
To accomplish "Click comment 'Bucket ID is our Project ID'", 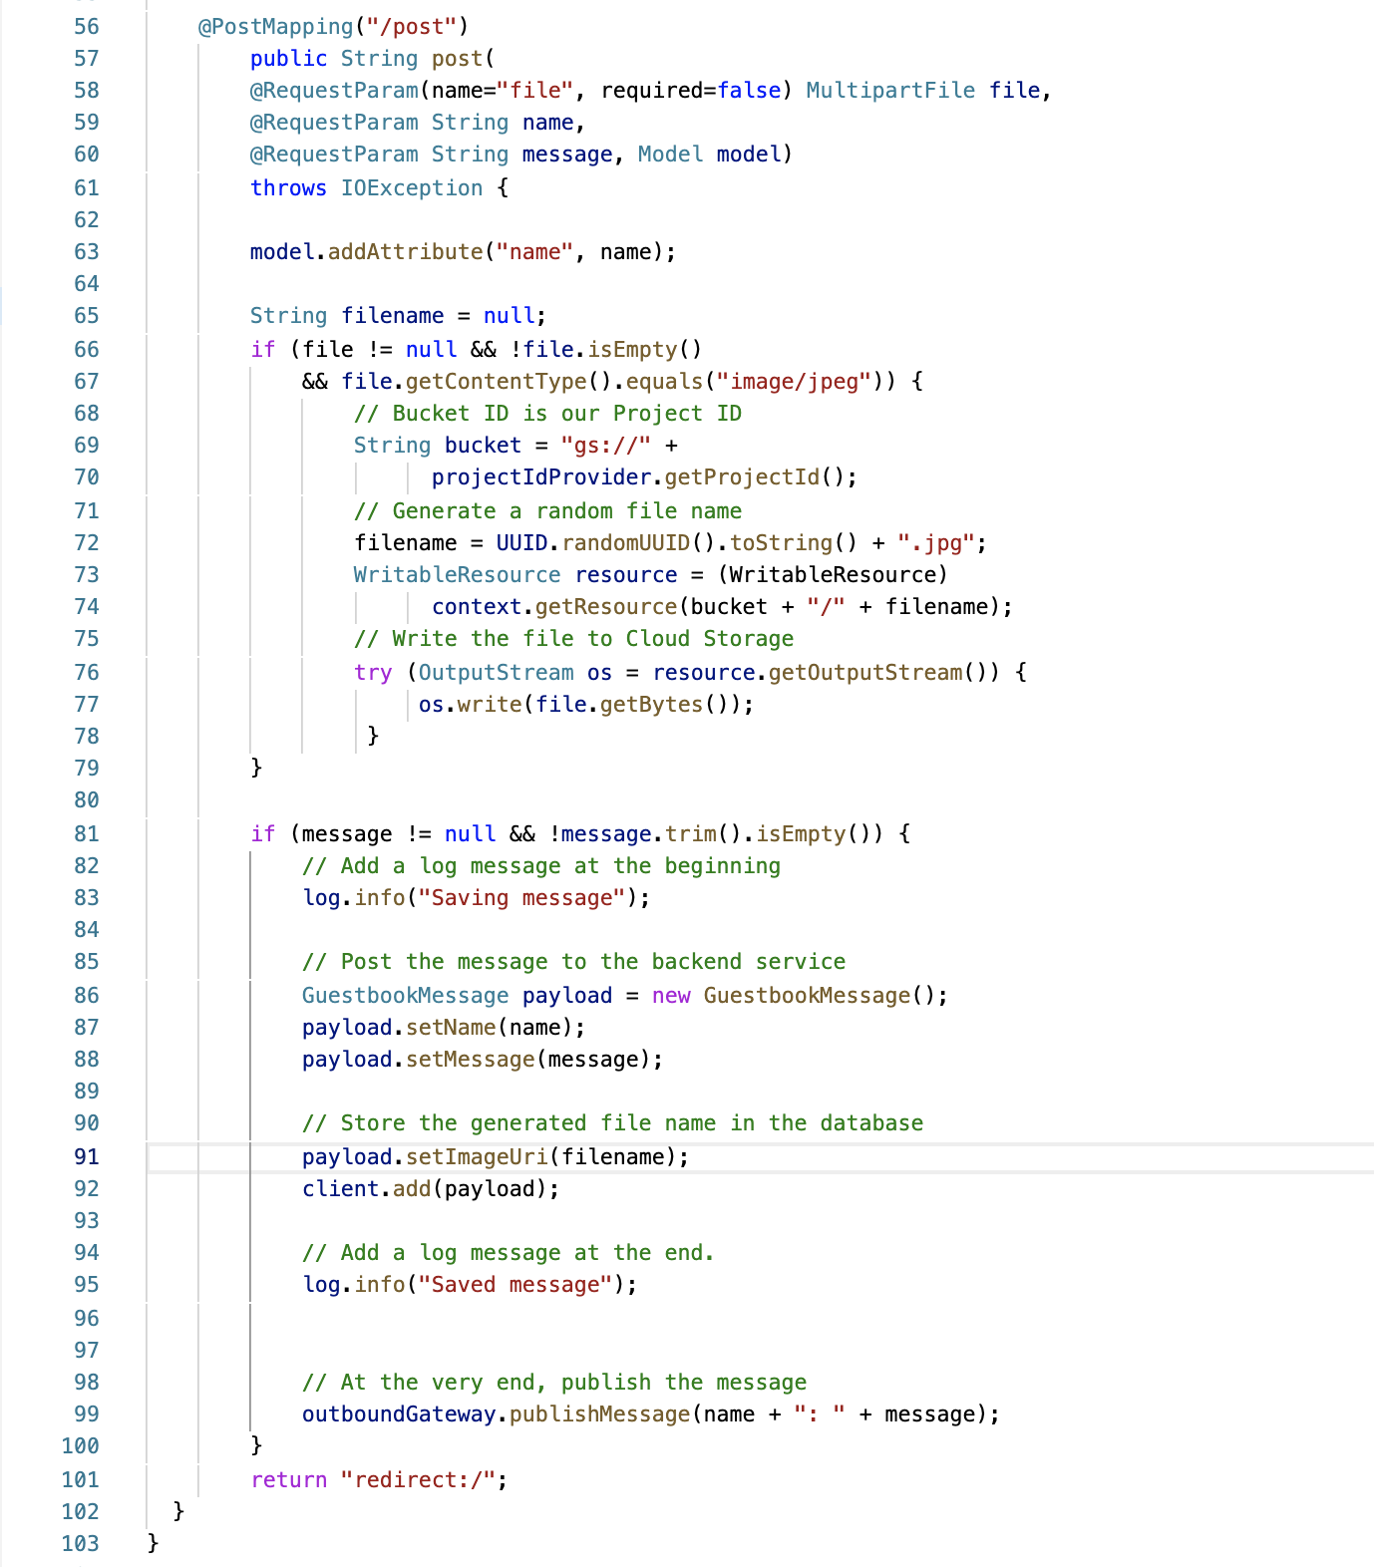I will [547, 413].
